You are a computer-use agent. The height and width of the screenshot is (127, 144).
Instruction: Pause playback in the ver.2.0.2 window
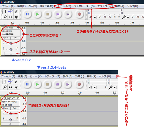(27, 14)
